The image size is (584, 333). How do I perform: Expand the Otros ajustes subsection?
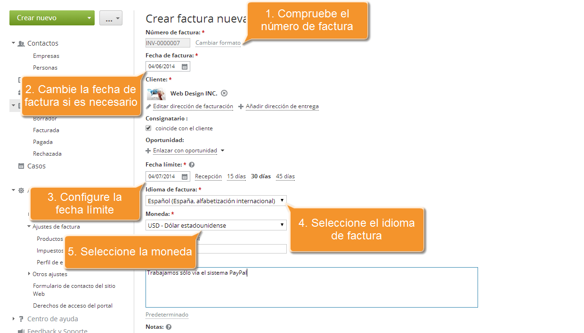(29, 274)
